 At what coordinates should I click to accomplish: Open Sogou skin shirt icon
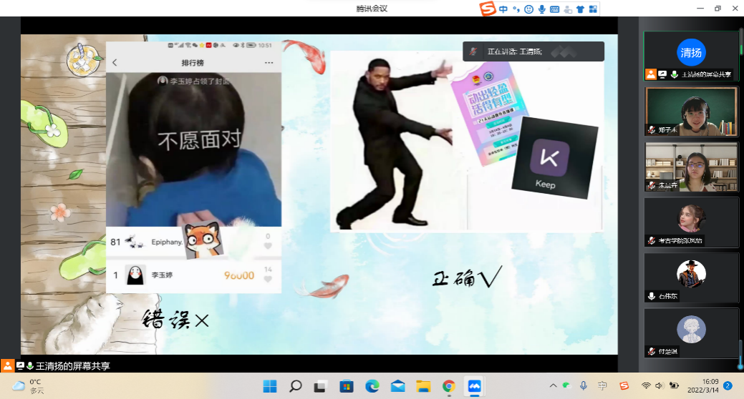(579, 9)
